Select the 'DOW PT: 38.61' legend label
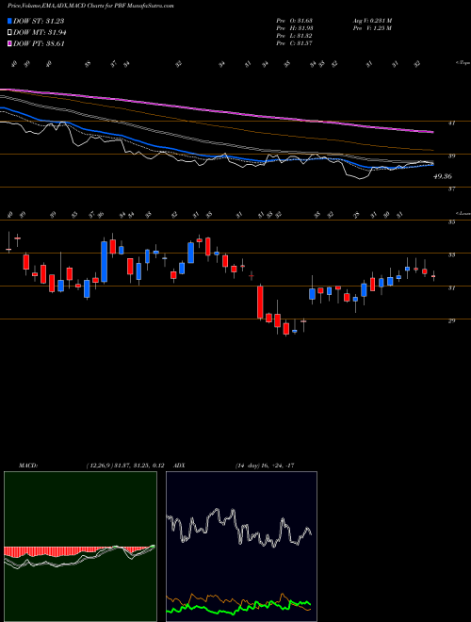Image resolution: width=471 pixels, height=622 pixels. pos(39,44)
